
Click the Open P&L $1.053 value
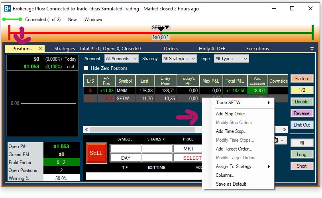click(x=61, y=147)
